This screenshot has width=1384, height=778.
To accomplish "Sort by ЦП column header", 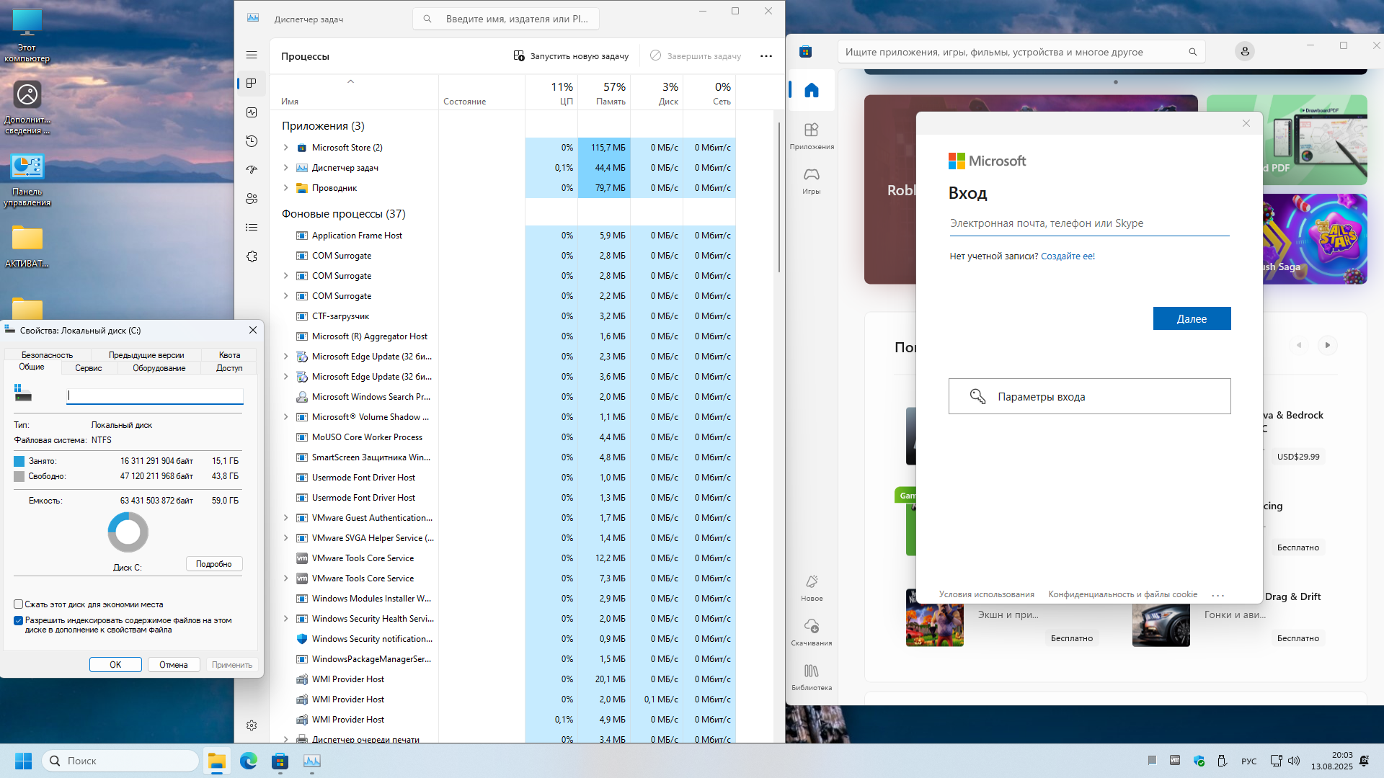I will click(552, 93).
